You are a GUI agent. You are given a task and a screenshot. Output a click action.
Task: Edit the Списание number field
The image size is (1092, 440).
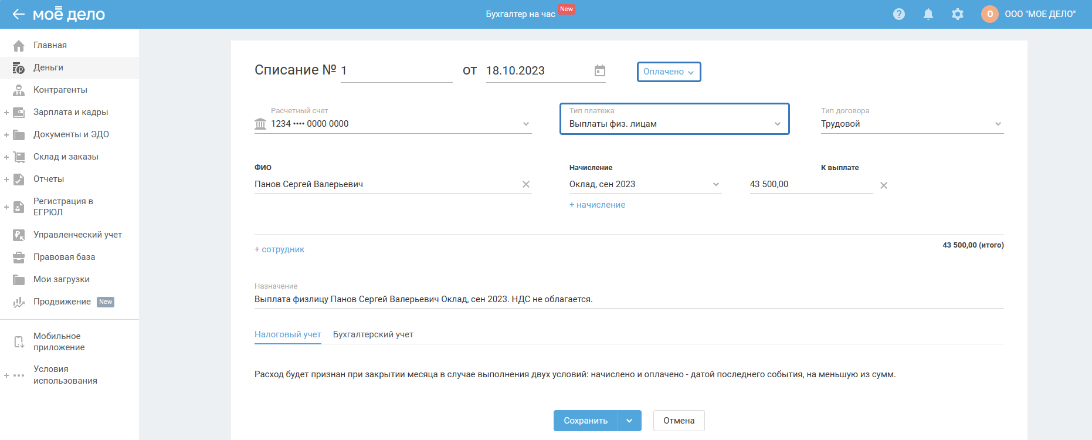coord(396,71)
